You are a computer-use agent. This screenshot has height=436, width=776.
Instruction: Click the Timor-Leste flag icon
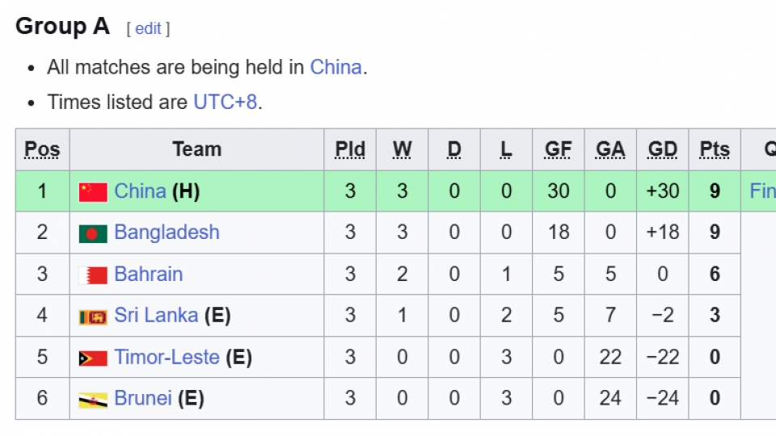pyautogui.click(x=93, y=358)
